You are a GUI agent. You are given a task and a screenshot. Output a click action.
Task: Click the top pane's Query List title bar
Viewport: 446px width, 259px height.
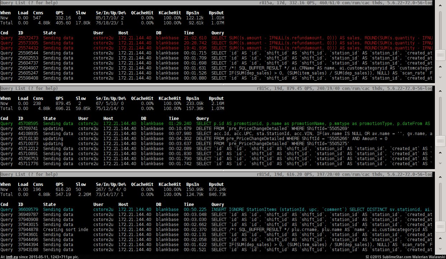[x=215, y=3]
